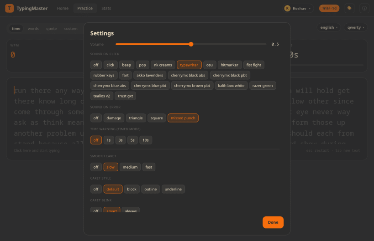Choose the click sound option

(111, 65)
